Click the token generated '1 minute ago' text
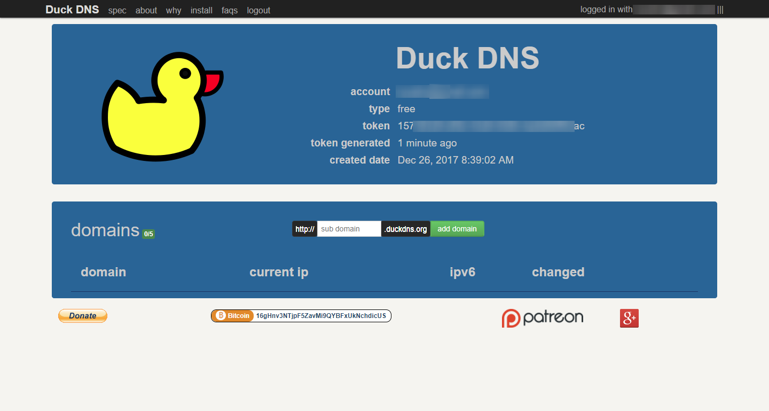This screenshot has height=411, width=769. point(427,143)
